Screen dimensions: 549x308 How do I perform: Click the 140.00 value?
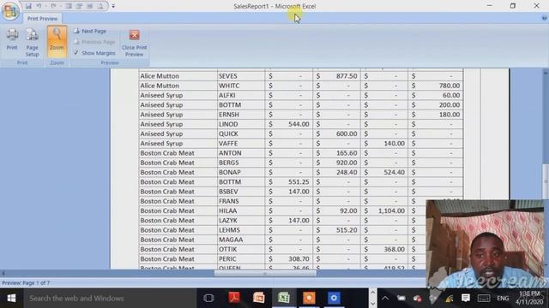(395, 144)
